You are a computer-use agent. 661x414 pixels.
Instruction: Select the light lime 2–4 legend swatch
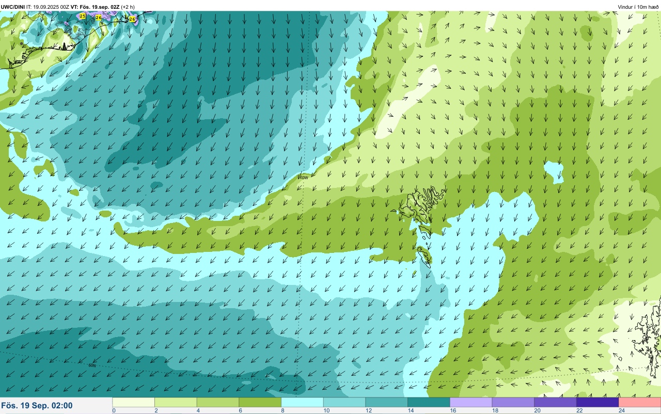176,402
